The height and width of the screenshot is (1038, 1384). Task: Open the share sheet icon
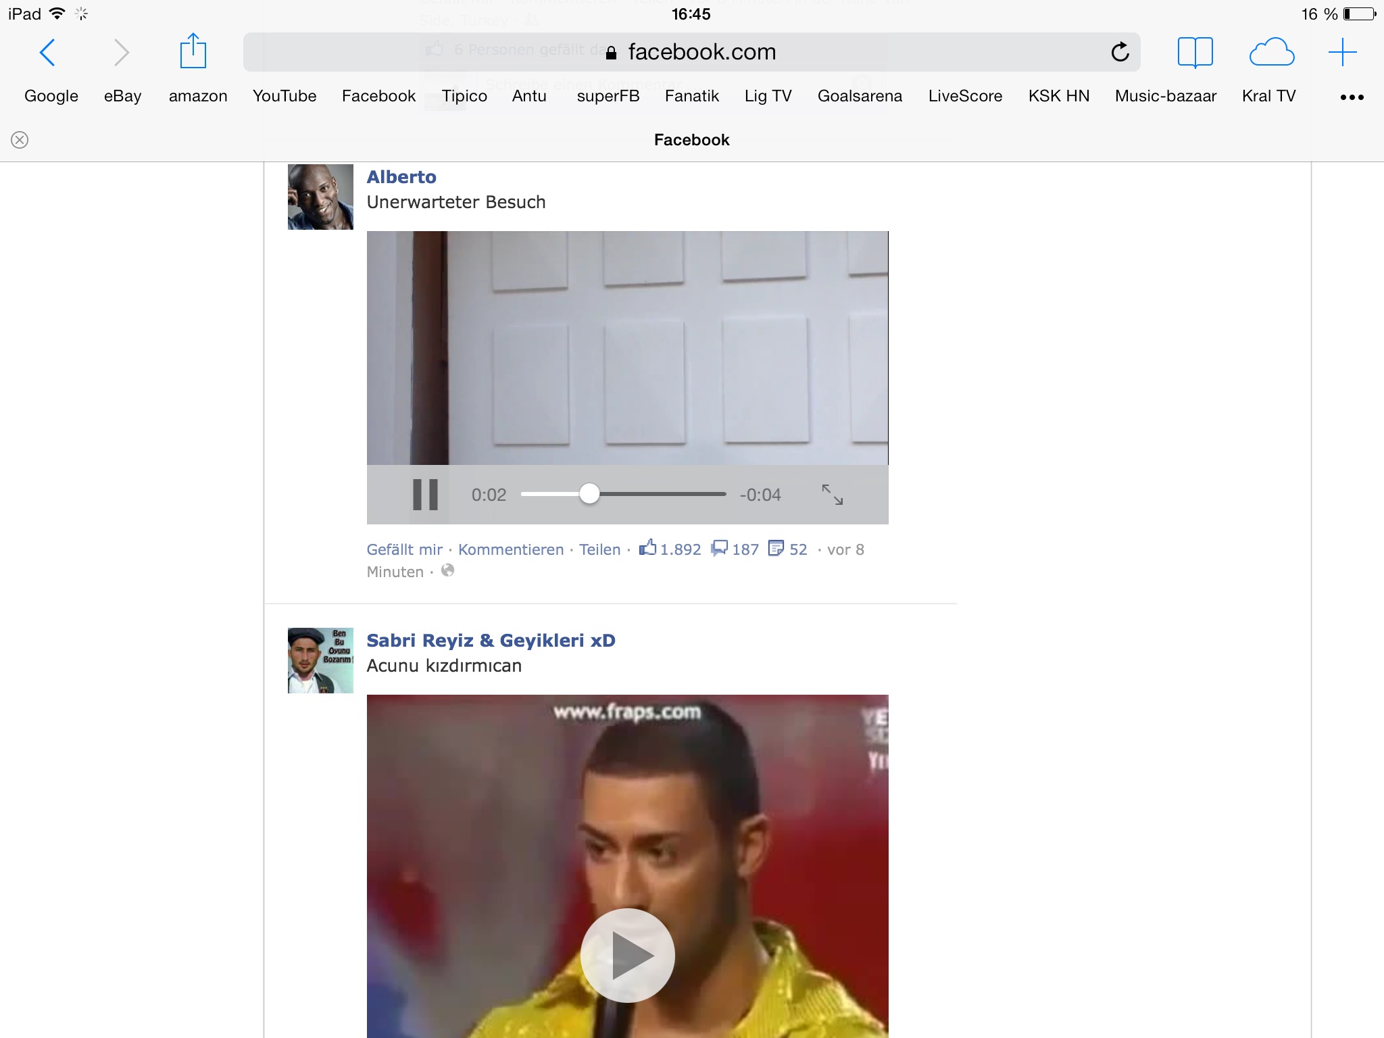pyautogui.click(x=193, y=51)
